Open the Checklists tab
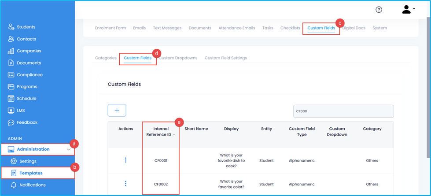The height and width of the screenshot is (196, 431). [290, 28]
